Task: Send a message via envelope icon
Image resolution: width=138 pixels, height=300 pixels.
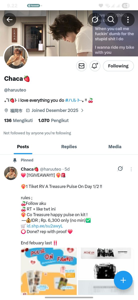Action: pyautogui.click(x=81, y=66)
